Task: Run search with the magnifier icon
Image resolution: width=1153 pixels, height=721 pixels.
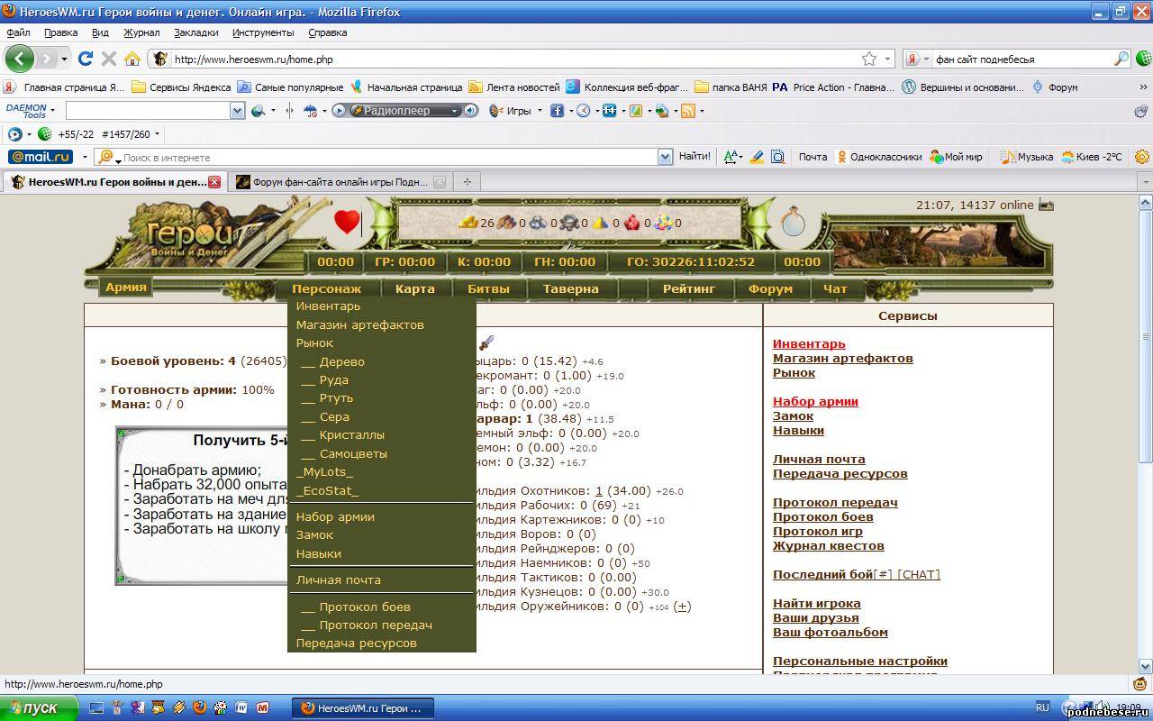Action: pyautogui.click(x=1121, y=59)
